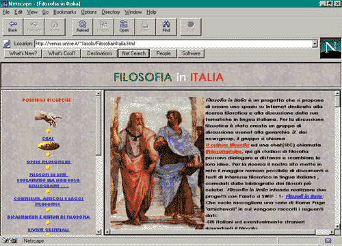Open the CHAT link in left frame

click(48, 138)
